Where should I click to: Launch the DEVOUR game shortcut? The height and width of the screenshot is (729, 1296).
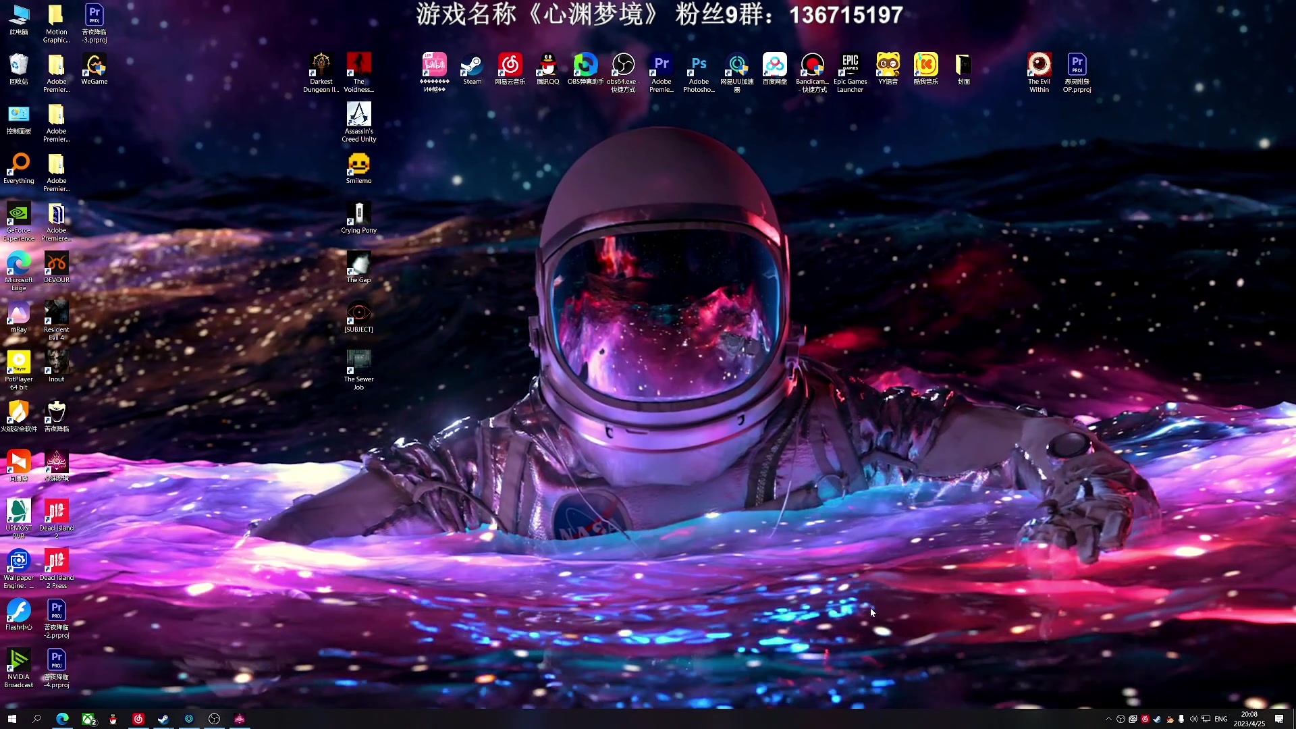tap(56, 268)
